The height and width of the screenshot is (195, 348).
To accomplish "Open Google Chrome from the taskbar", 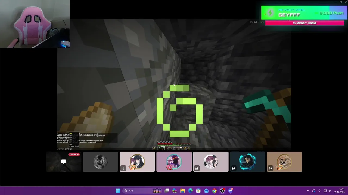I will [x=215, y=191].
